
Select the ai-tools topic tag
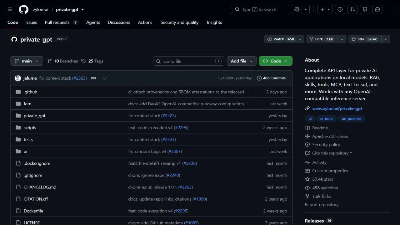(x=327, y=119)
